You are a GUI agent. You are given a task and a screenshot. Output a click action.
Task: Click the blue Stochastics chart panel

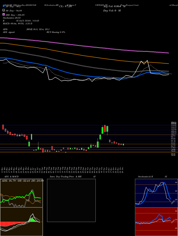(156, 193)
